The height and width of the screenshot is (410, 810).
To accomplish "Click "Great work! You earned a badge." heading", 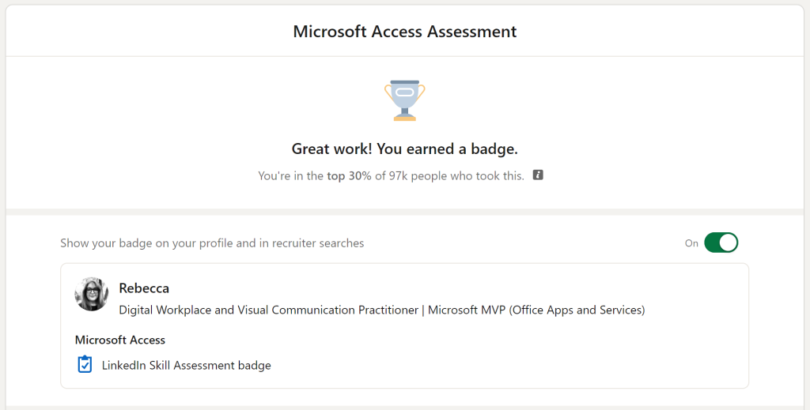I will pyautogui.click(x=404, y=149).
